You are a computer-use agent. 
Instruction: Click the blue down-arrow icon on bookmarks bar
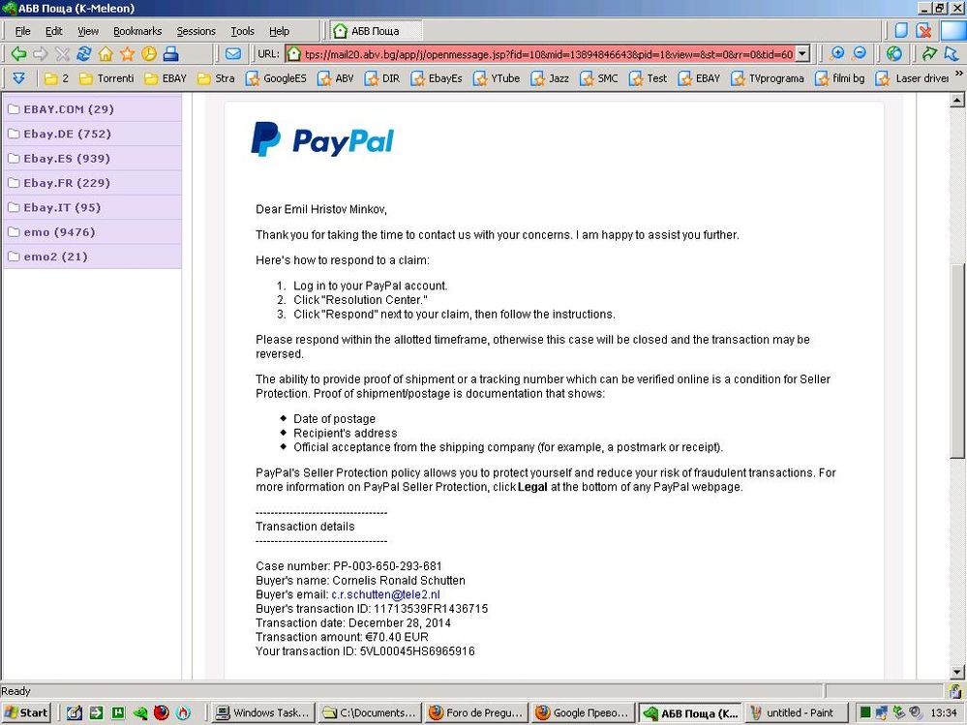[x=19, y=78]
